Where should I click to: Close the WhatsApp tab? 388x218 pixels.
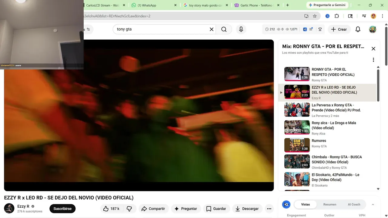[175, 5]
